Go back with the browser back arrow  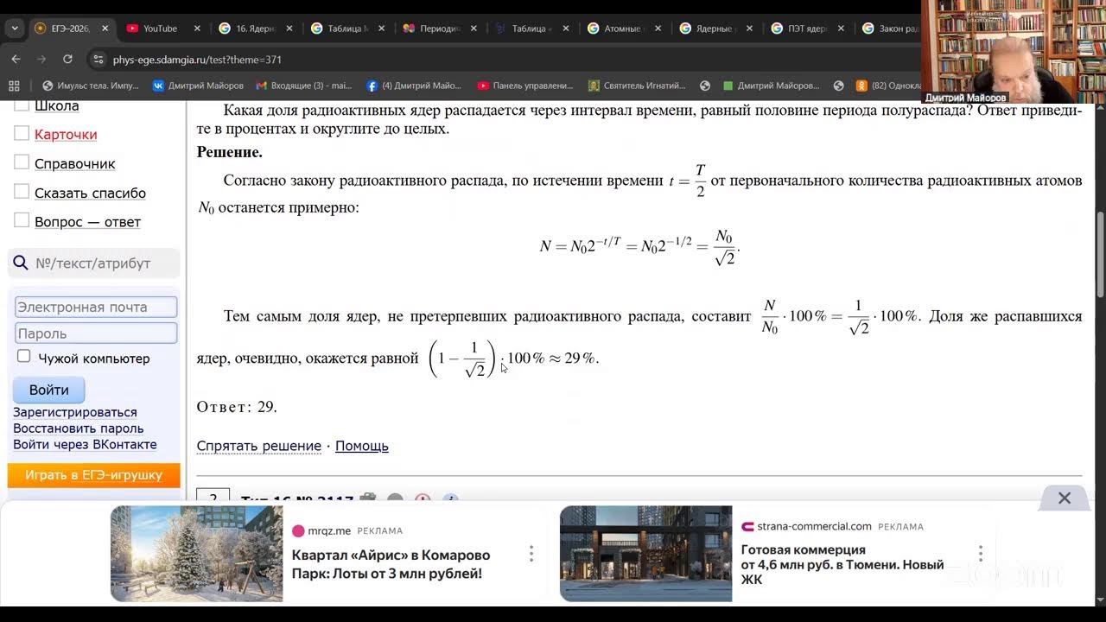[x=16, y=60]
